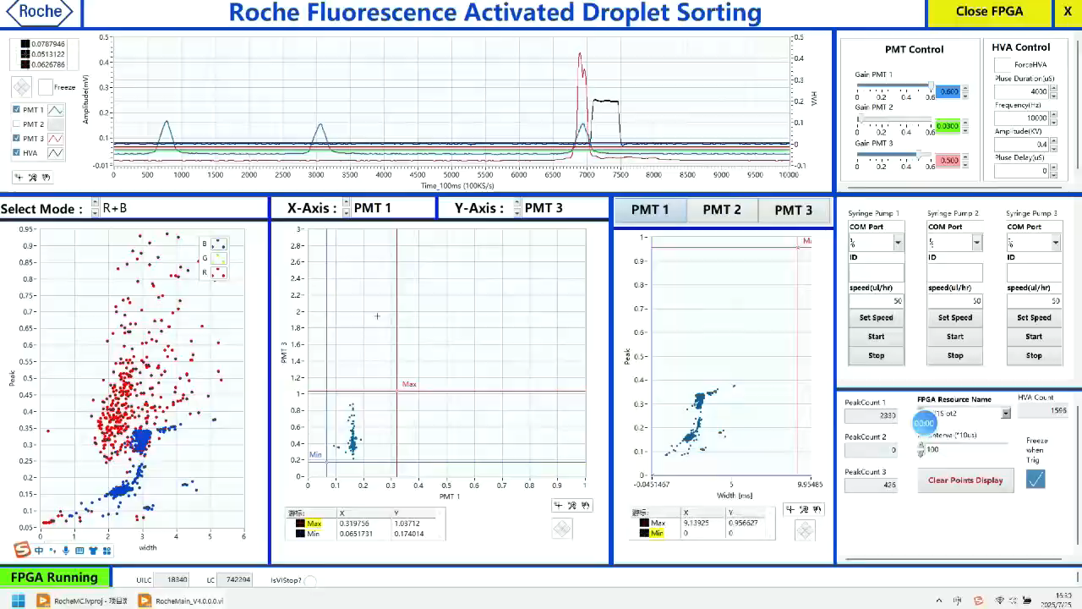Click the Roche logo

(40, 12)
